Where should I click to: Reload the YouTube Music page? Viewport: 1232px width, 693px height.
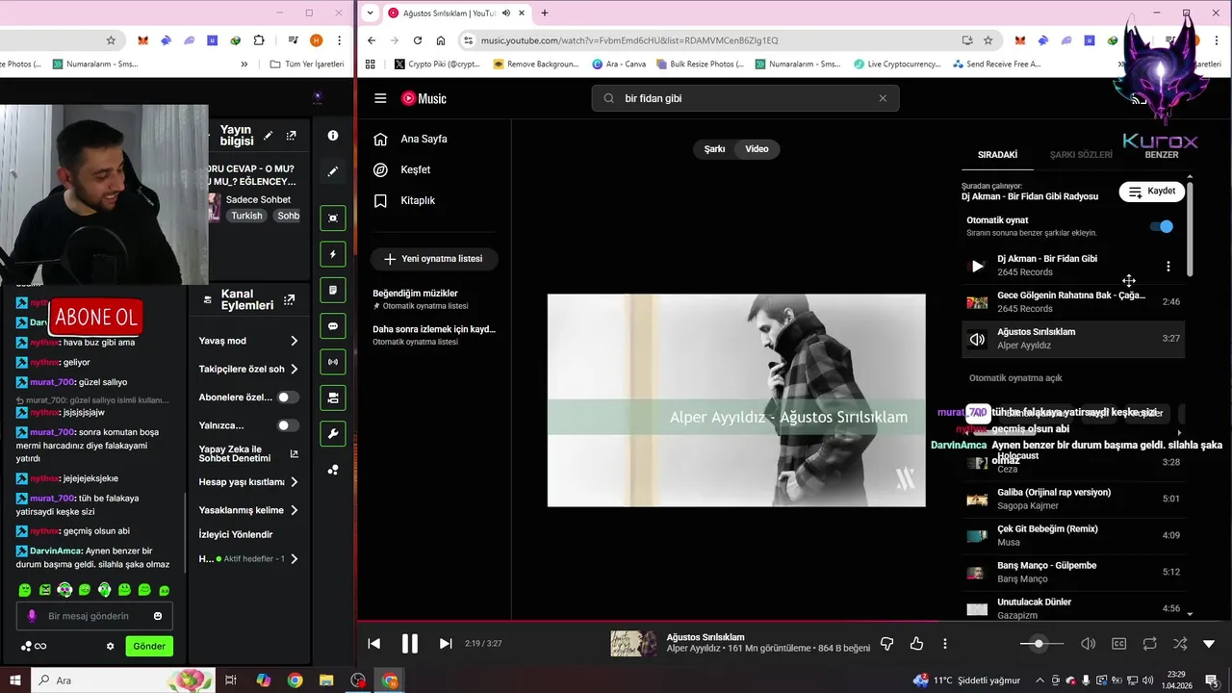coord(418,40)
